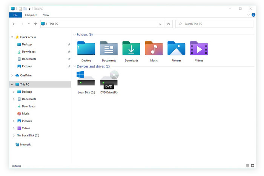Open the Music folder icon
The image size is (264, 176).
coord(154,49)
